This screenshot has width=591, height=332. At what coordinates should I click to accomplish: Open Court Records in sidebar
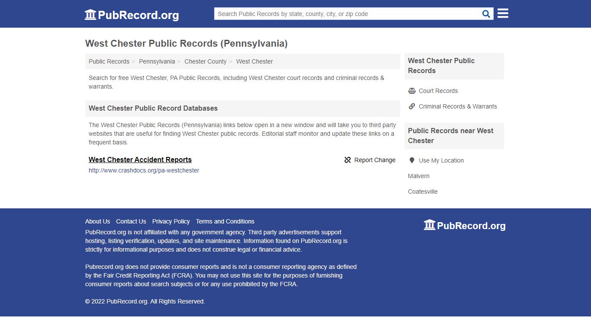(438, 91)
